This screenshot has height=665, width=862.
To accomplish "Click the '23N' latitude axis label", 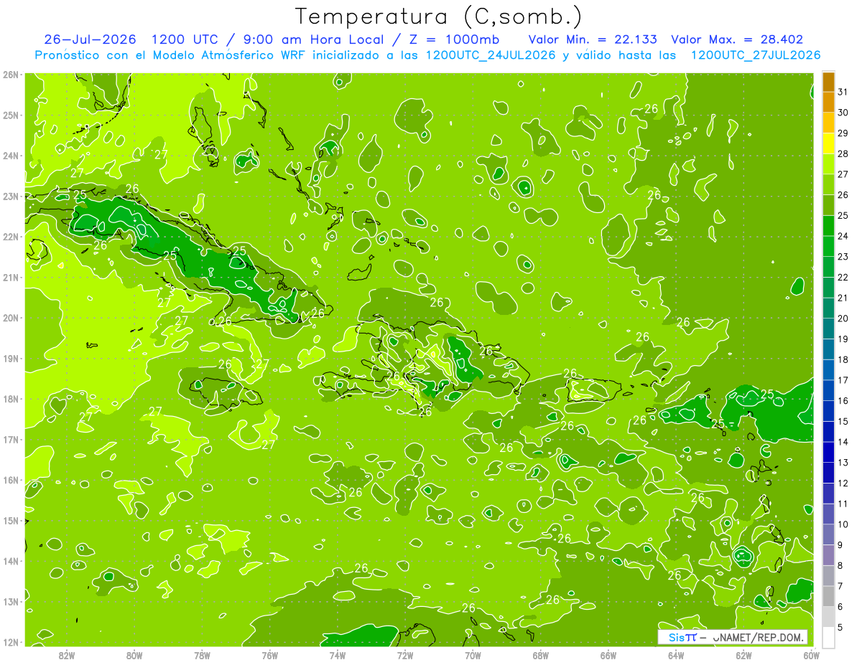I will click(x=11, y=196).
